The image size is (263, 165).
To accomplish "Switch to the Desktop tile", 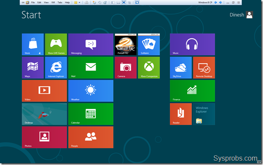I will [x=44, y=114].
